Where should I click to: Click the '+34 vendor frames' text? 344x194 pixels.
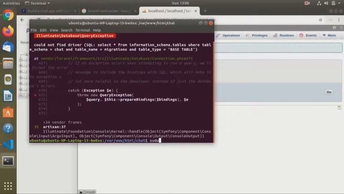click(x=62, y=122)
